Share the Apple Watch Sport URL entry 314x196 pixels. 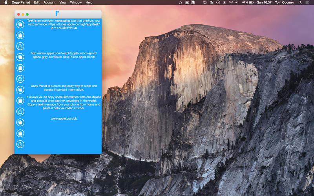point(20,79)
